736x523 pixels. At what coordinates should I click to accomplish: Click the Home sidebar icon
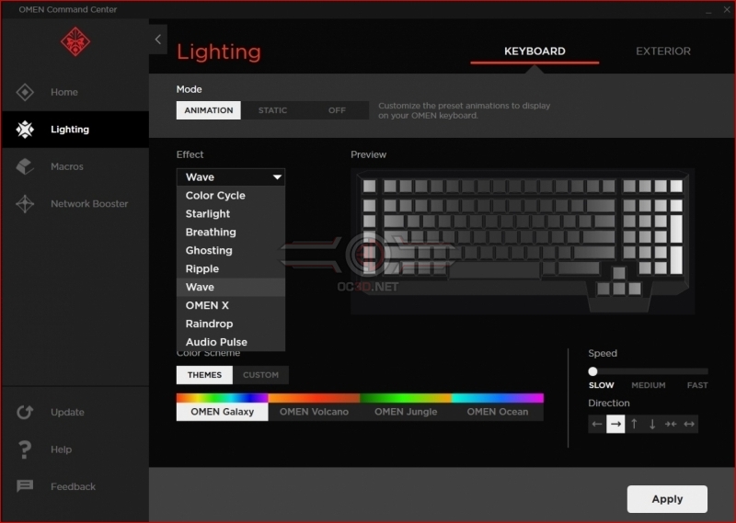pyautogui.click(x=25, y=92)
